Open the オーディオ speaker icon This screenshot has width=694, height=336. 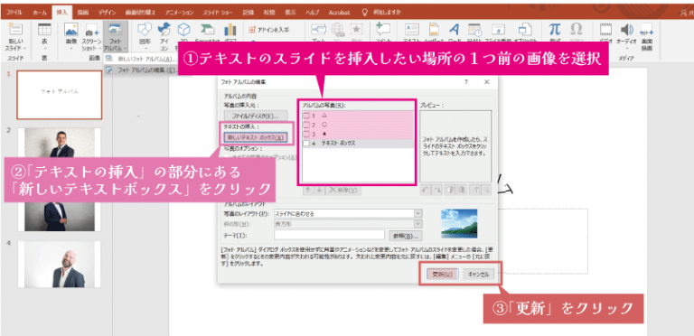(626, 30)
